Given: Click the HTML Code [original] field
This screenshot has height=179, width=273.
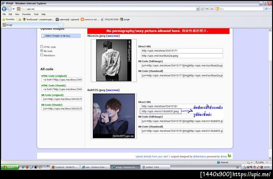Looking at the screenshot, I should coord(61,80).
